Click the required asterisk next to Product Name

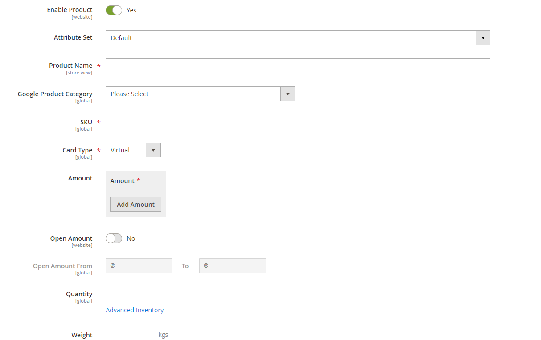[x=98, y=65]
